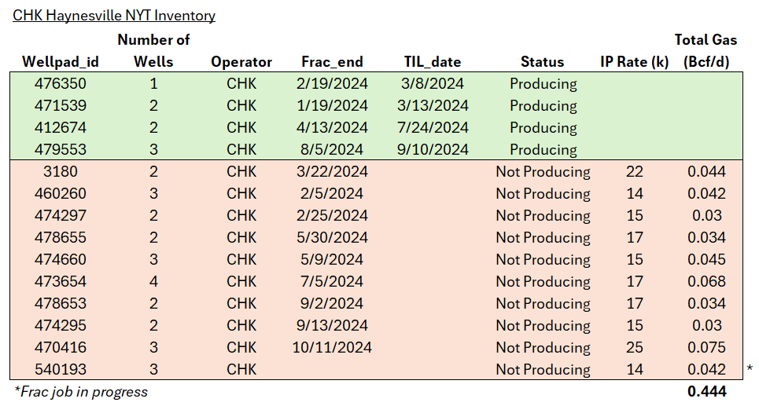Click wellpad cell 412674
Image resolution: width=759 pixels, height=406 pixels.
coord(61,128)
